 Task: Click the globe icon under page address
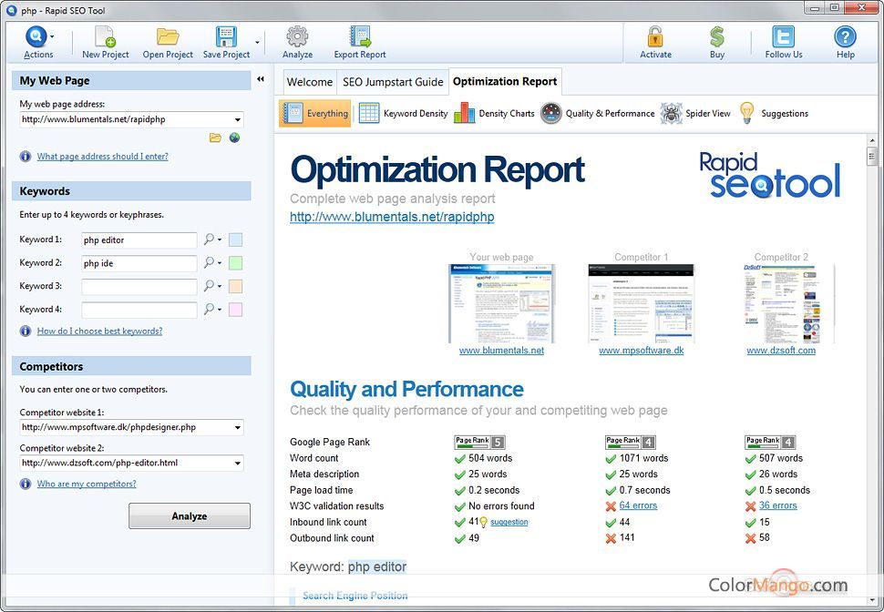234,138
